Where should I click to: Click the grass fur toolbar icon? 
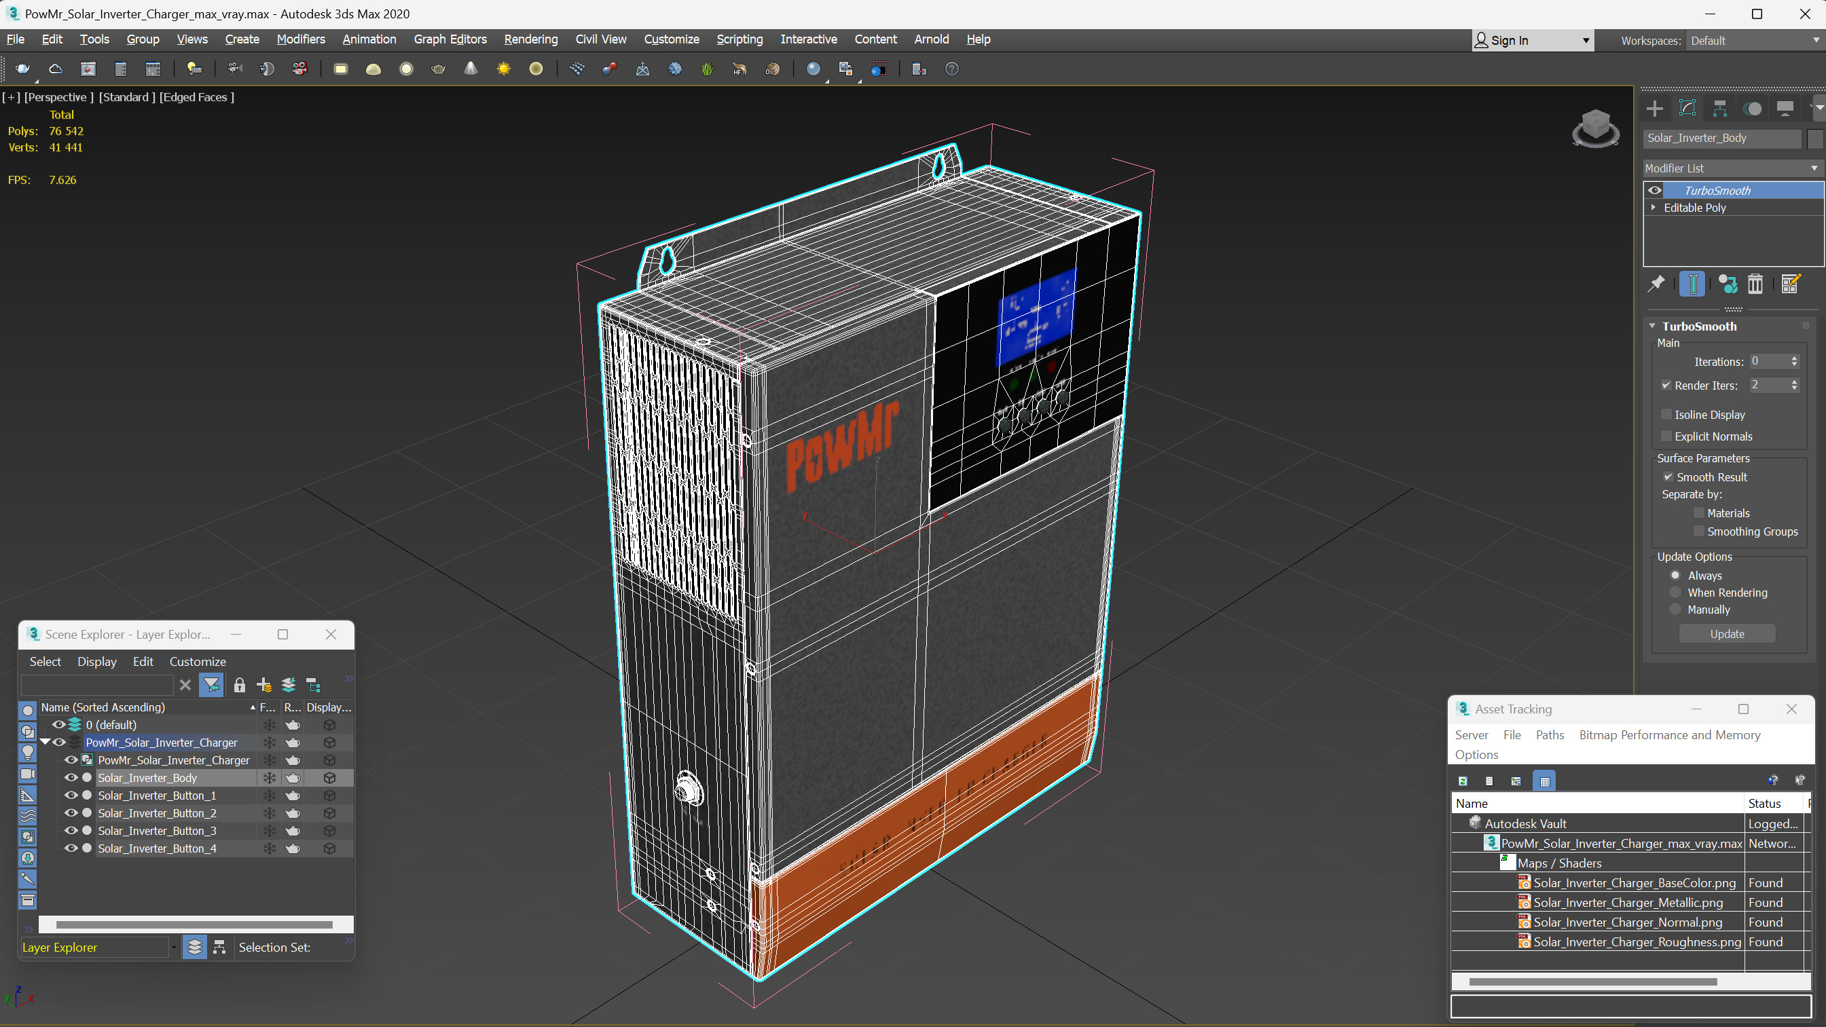[x=707, y=69]
